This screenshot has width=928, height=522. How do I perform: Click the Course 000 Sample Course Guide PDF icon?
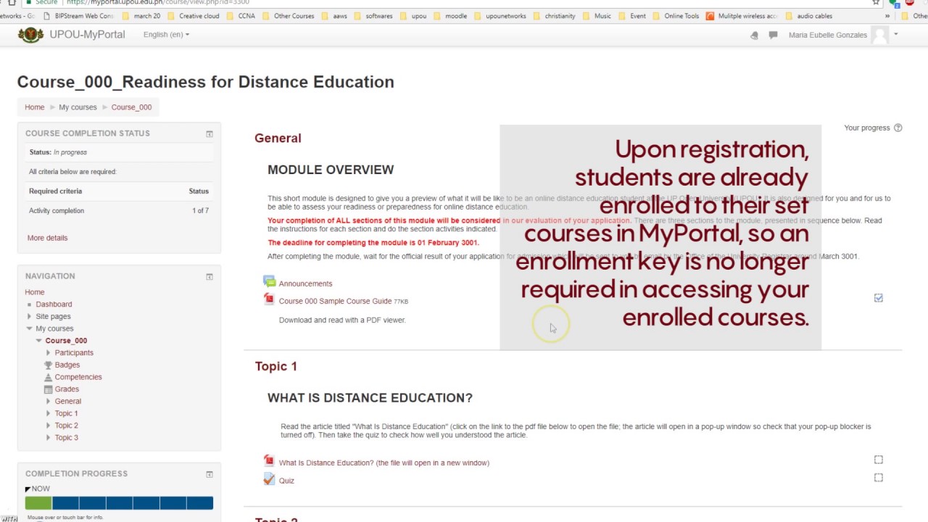[270, 299]
